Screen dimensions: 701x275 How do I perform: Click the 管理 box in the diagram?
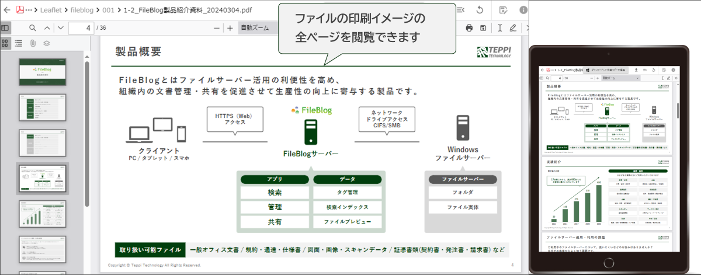[x=275, y=207]
